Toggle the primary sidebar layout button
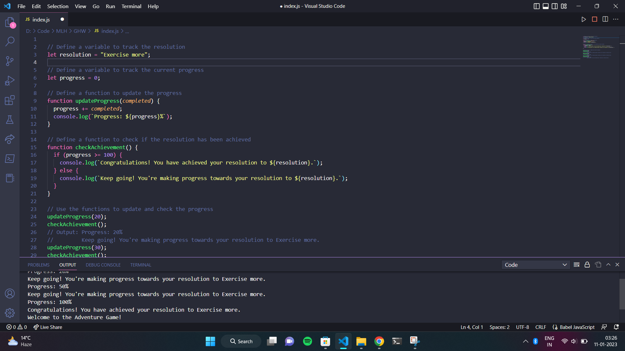Image resolution: width=625 pixels, height=351 pixels. point(536,6)
